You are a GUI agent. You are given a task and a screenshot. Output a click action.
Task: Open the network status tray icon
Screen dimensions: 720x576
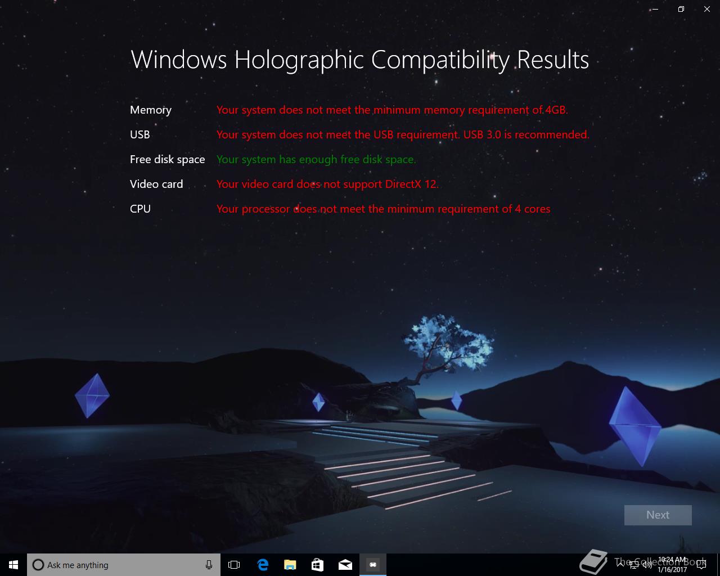click(634, 565)
